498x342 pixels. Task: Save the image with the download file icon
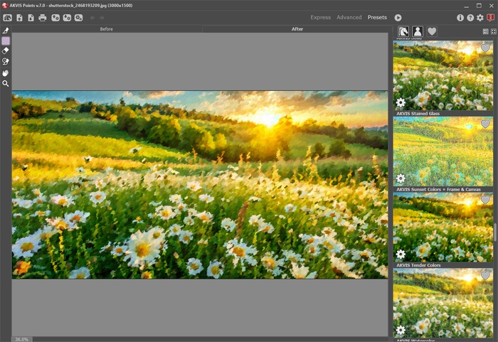pyautogui.click(x=31, y=18)
